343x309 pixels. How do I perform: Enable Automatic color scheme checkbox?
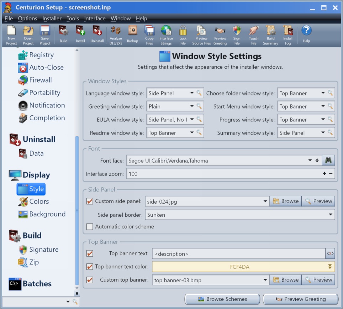(x=90, y=226)
